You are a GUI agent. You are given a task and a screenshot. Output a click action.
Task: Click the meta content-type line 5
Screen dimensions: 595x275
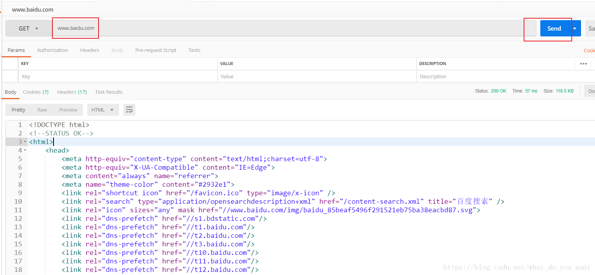coord(194,159)
